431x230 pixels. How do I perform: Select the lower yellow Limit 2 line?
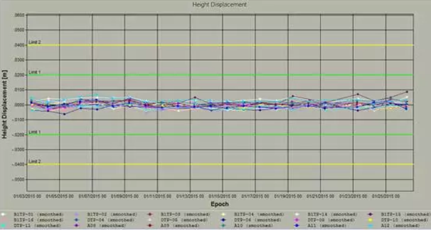[x=220, y=164]
